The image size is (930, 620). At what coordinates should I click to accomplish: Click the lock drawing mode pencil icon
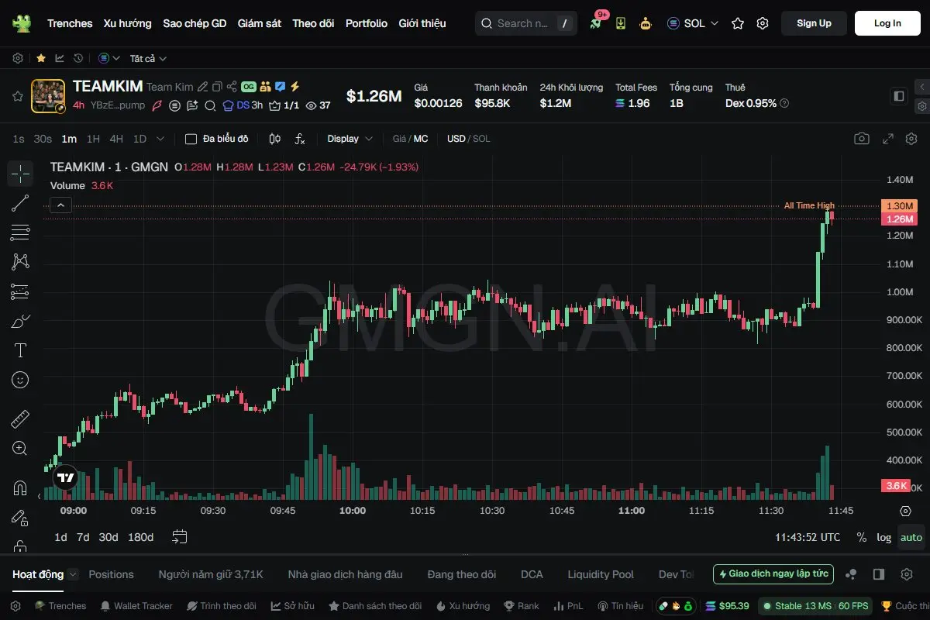point(20,518)
